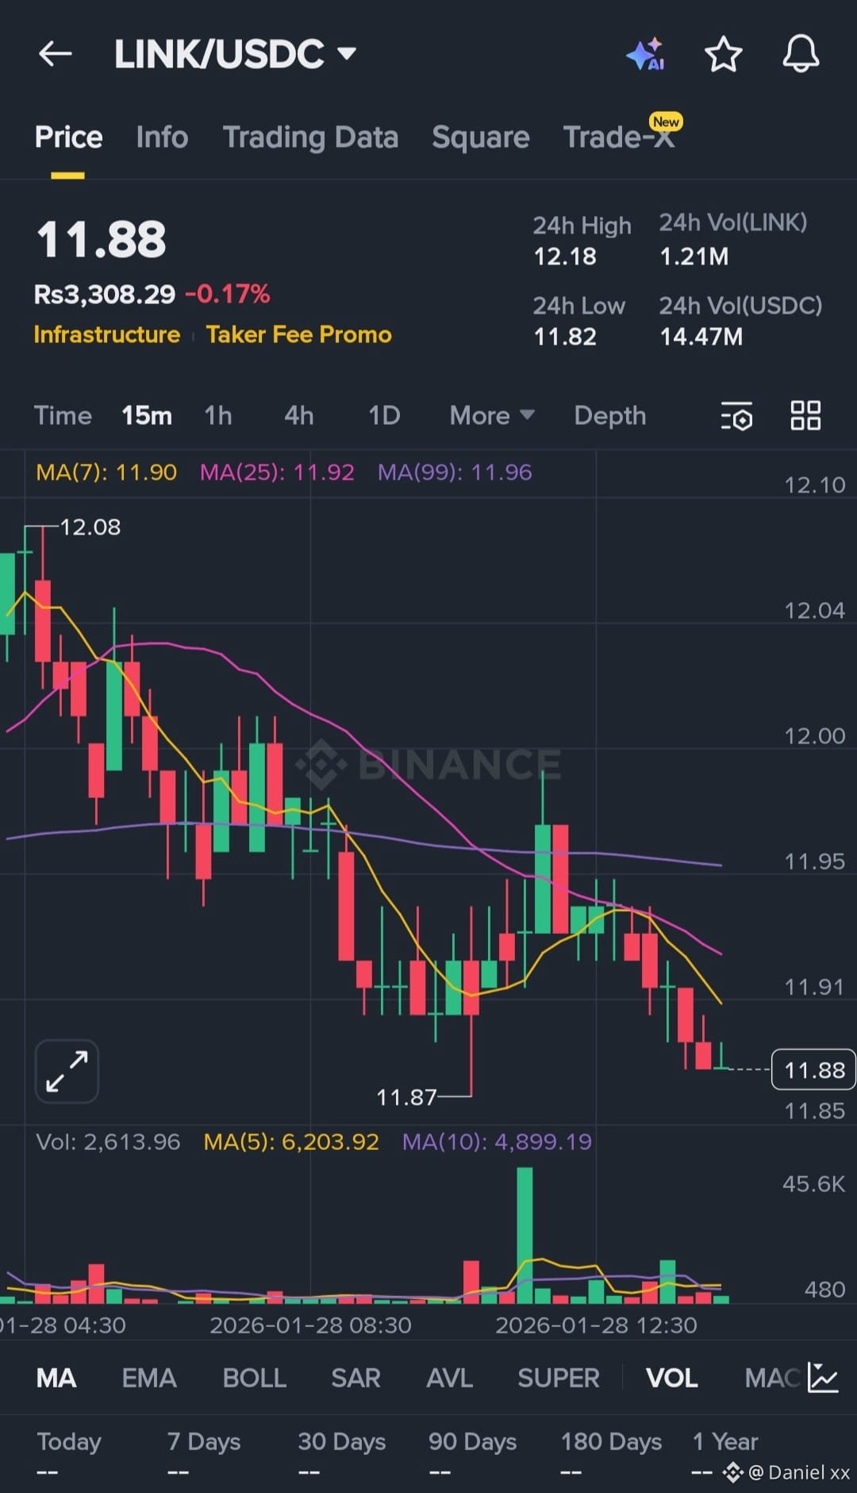Toggle the SAR indicator
857x1493 pixels.
356,1378
